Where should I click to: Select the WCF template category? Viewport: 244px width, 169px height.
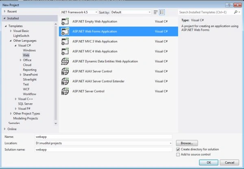(26, 89)
